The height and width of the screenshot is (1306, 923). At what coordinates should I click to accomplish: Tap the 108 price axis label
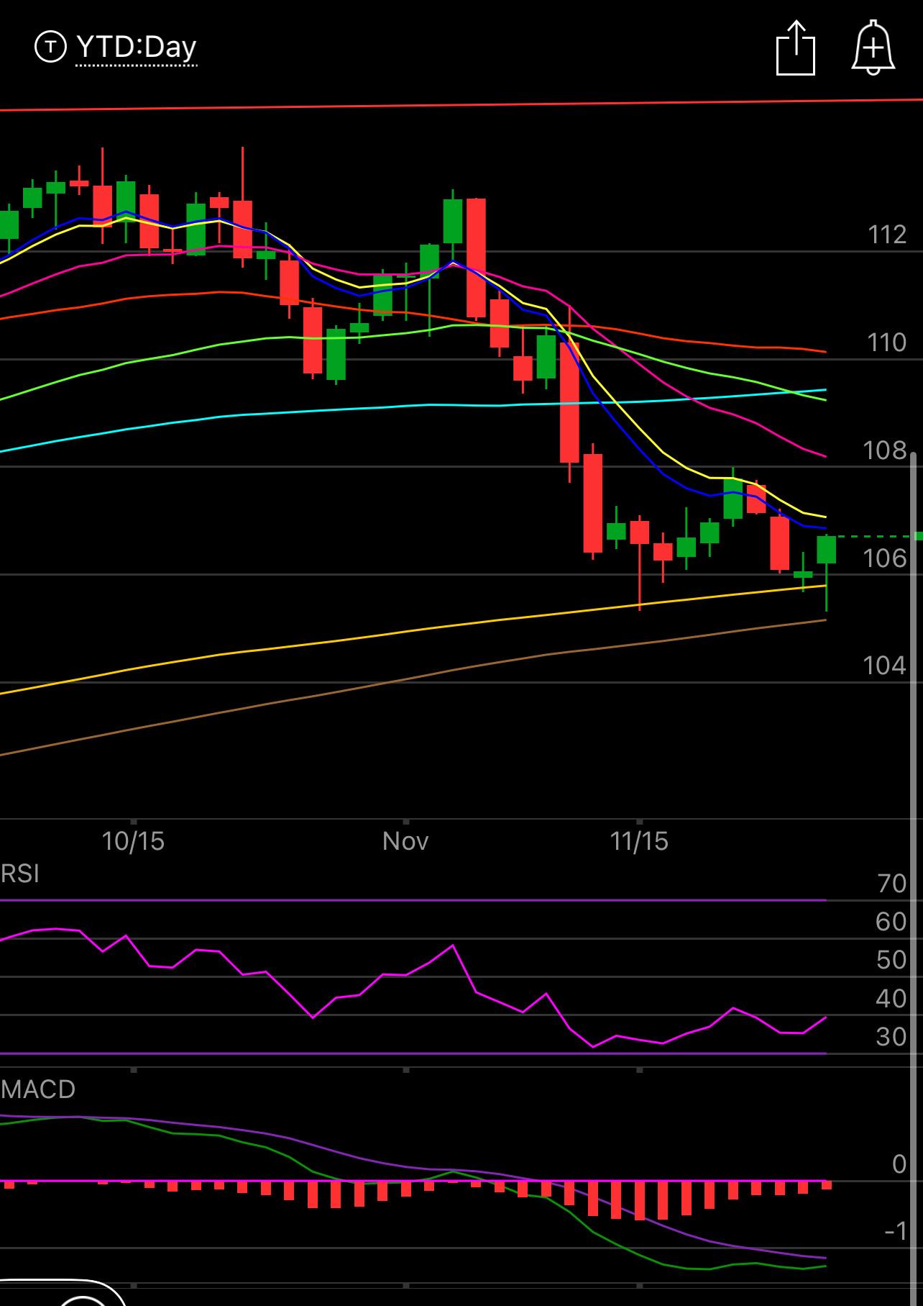pyautogui.click(x=885, y=450)
